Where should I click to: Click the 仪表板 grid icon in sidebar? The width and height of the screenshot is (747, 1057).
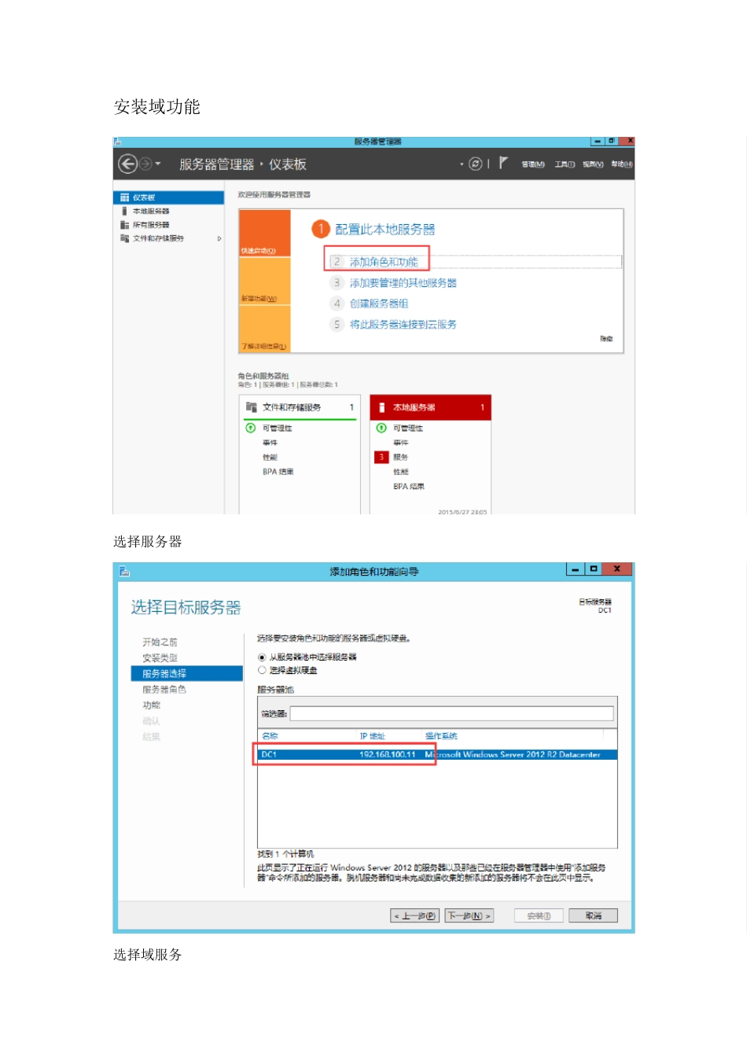pyautogui.click(x=124, y=197)
